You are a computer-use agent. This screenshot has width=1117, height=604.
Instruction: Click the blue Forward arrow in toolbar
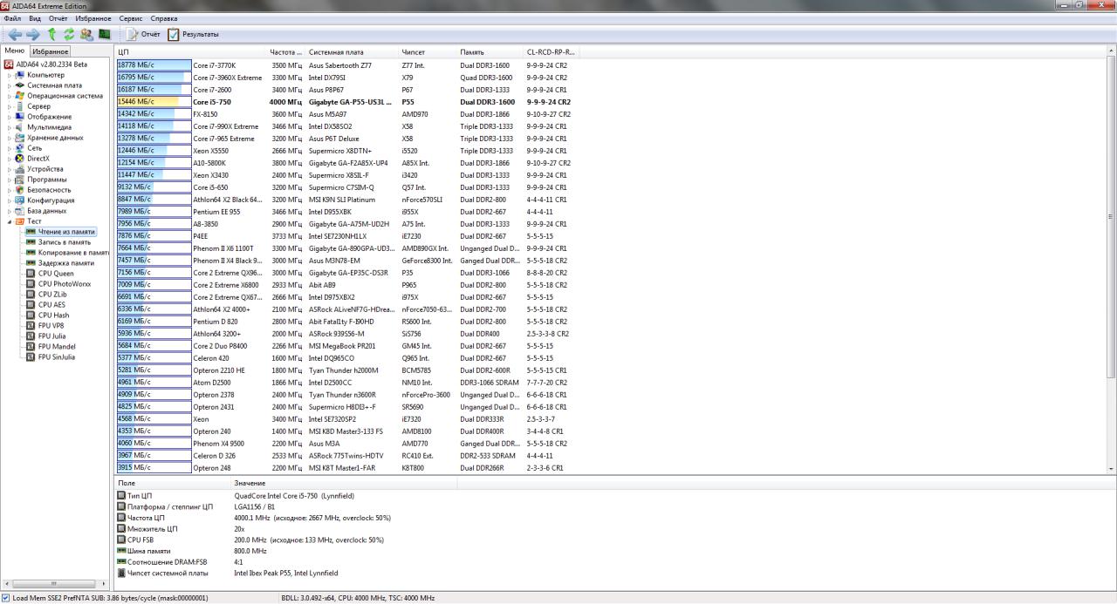coord(33,34)
